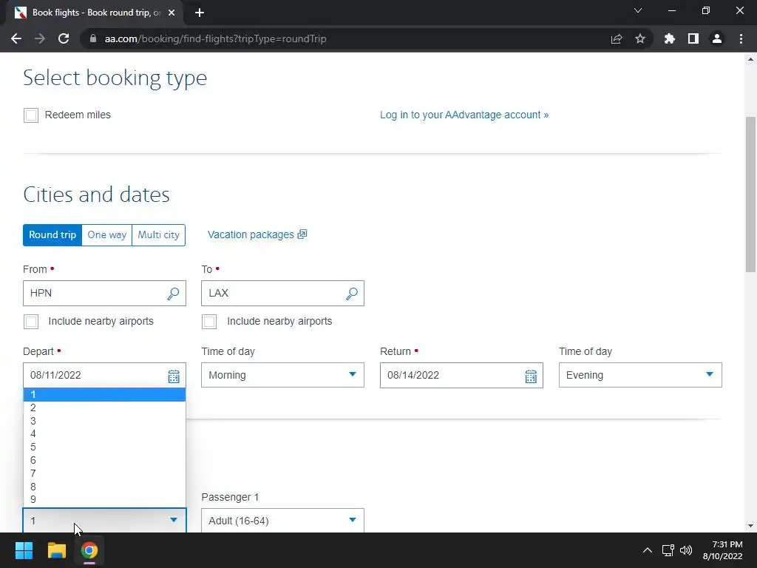Collapse number of passengers dropdown
This screenshot has width=757, height=568.
tap(104, 521)
